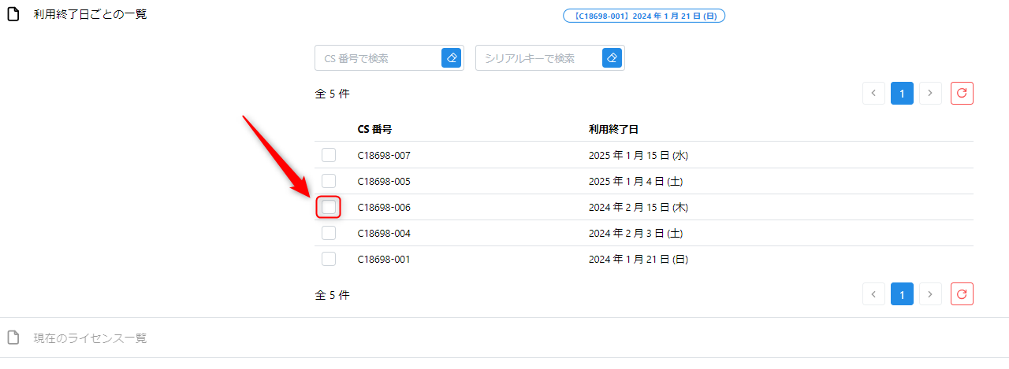Check the box for C18698-006
The image size is (1009, 369).
(329, 207)
